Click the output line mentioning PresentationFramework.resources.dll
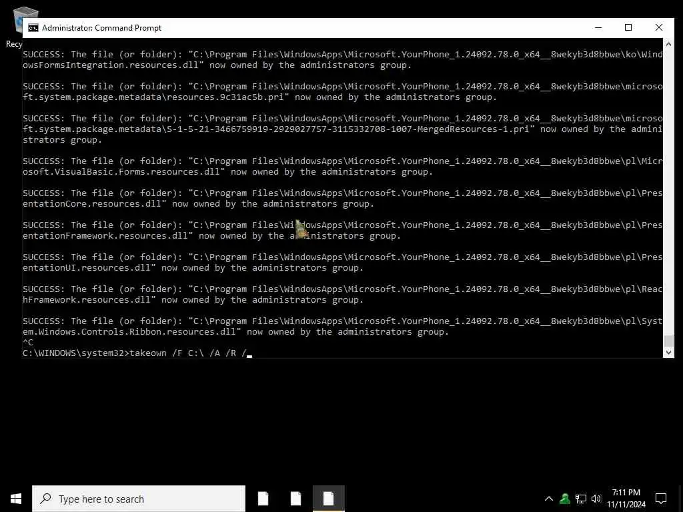Image resolution: width=683 pixels, height=512 pixels. click(342, 230)
